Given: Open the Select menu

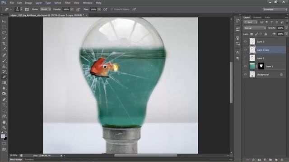Looking at the screenshot, I should (x=57, y=3).
